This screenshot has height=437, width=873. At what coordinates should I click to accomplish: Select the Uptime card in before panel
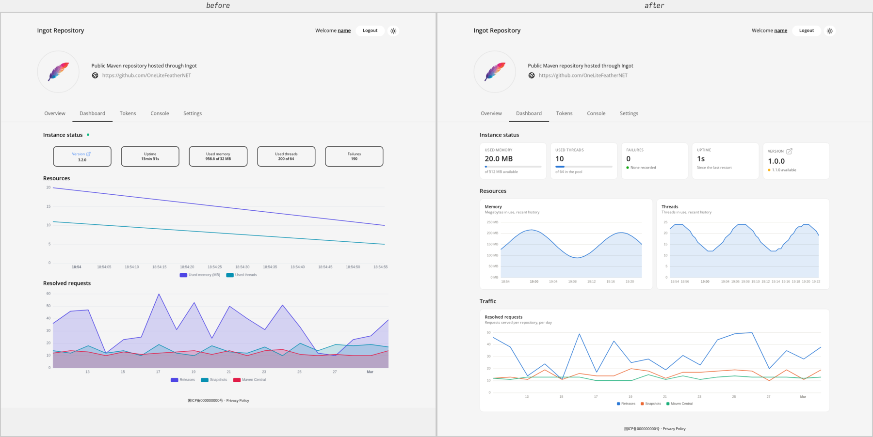pyautogui.click(x=150, y=156)
